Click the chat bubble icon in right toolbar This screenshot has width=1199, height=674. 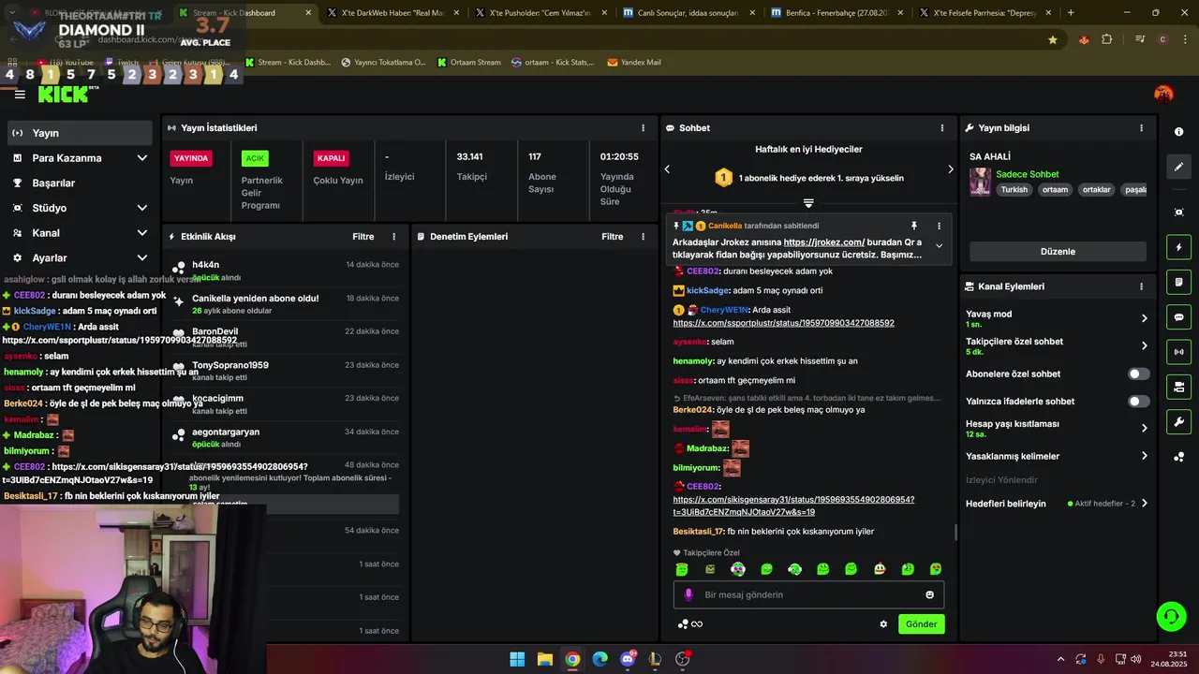click(1178, 317)
